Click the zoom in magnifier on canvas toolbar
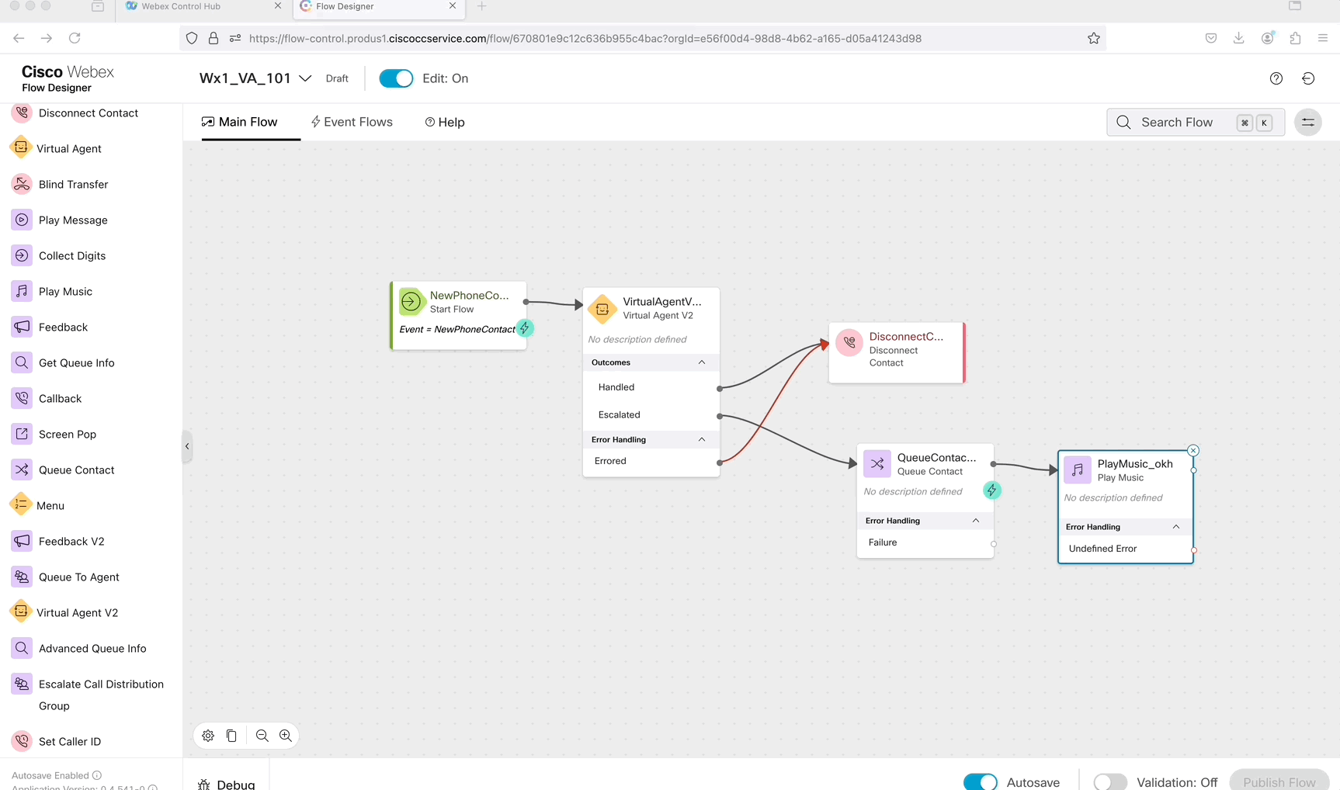This screenshot has width=1340, height=790. point(286,736)
